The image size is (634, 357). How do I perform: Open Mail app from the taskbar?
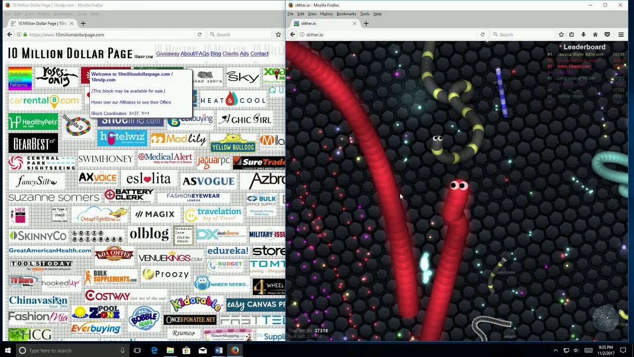[x=203, y=351]
